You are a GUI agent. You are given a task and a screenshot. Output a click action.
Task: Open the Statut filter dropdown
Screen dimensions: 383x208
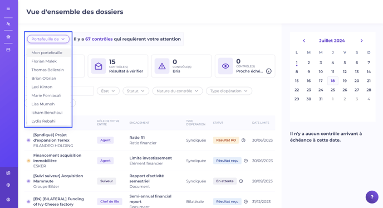click(136, 91)
